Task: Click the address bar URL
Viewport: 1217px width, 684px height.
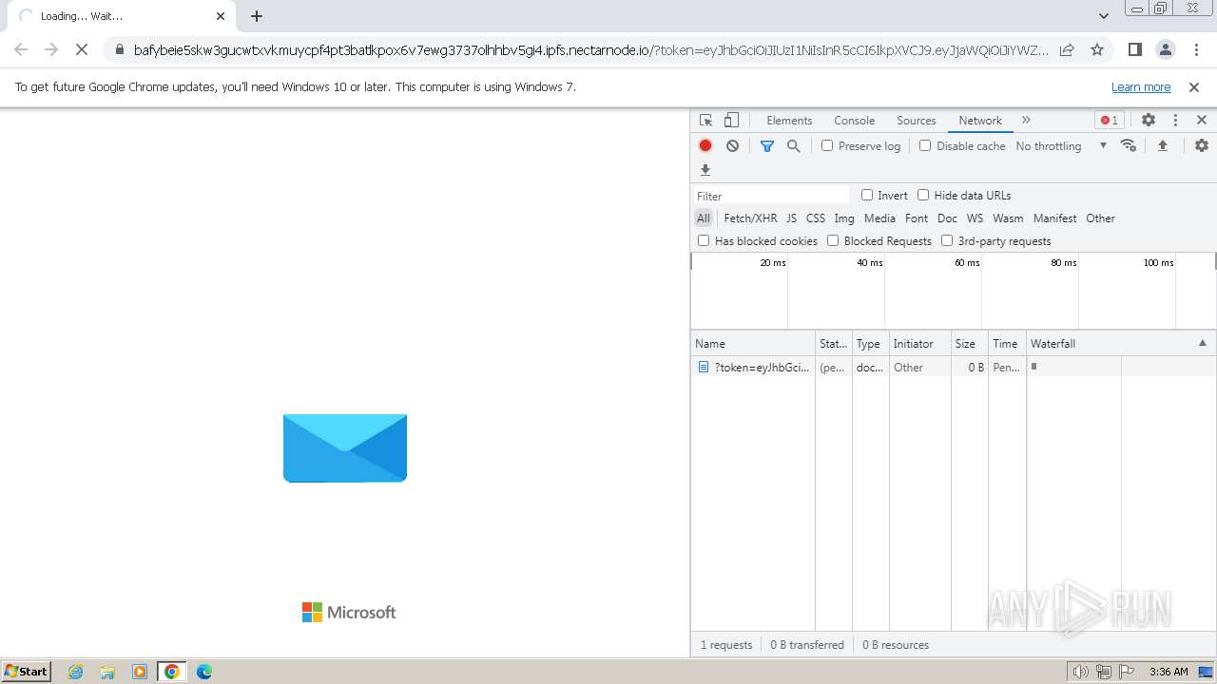Action: click(591, 50)
